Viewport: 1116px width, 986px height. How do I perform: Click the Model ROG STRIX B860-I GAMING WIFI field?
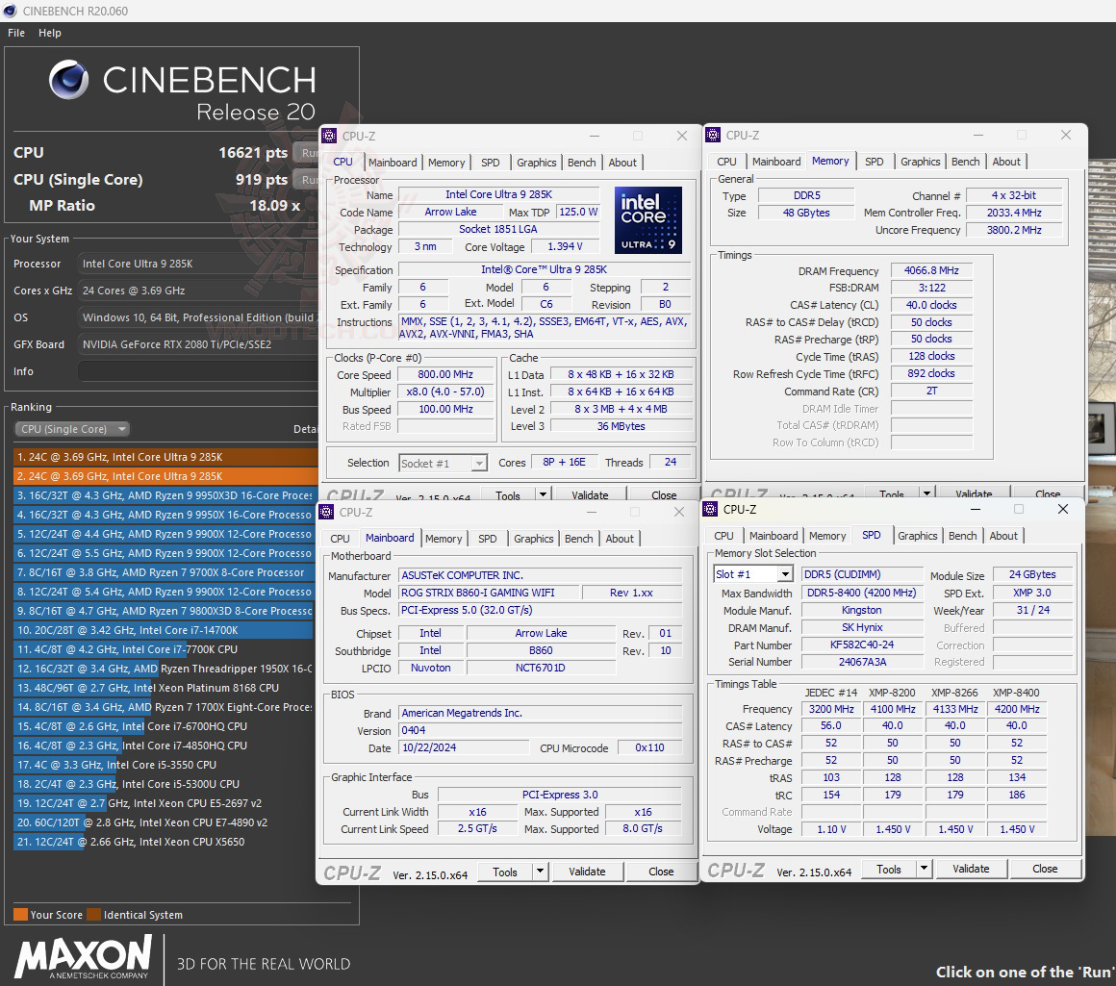(489, 593)
